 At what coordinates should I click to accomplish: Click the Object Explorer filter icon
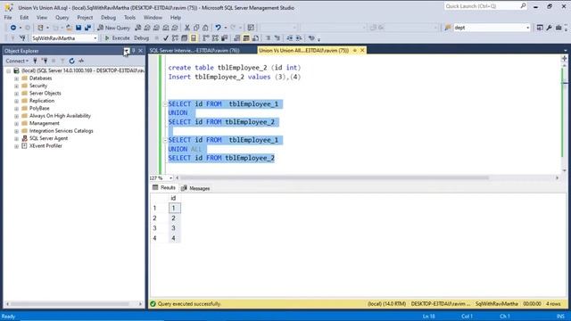click(x=62, y=61)
